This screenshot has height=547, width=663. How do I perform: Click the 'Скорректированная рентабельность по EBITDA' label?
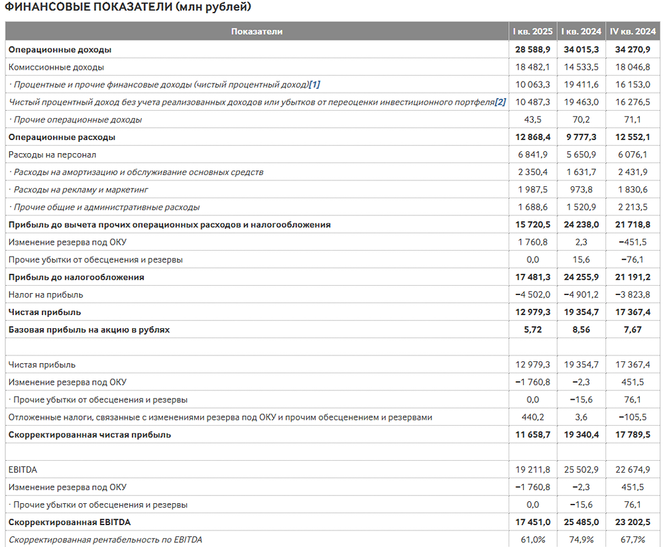coord(105,540)
